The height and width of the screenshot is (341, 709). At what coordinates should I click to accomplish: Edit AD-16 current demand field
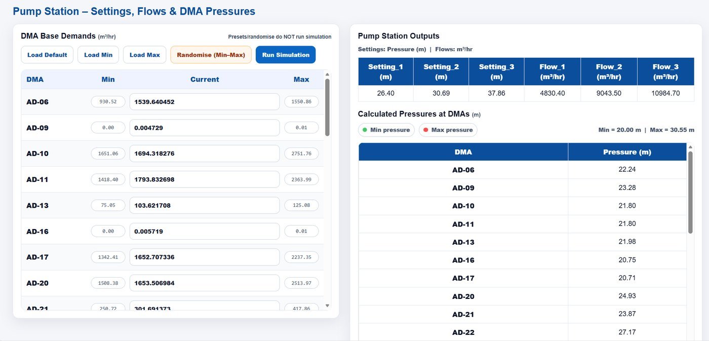pos(205,231)
